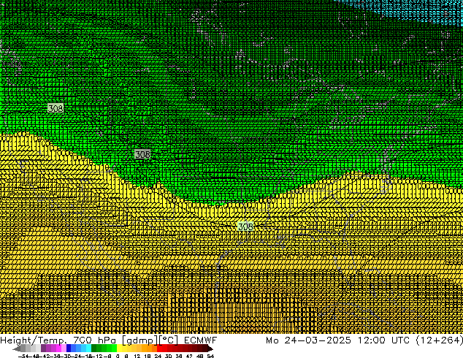
Task: Click the "12" legend scale value
Action: (x=137, y=356)
